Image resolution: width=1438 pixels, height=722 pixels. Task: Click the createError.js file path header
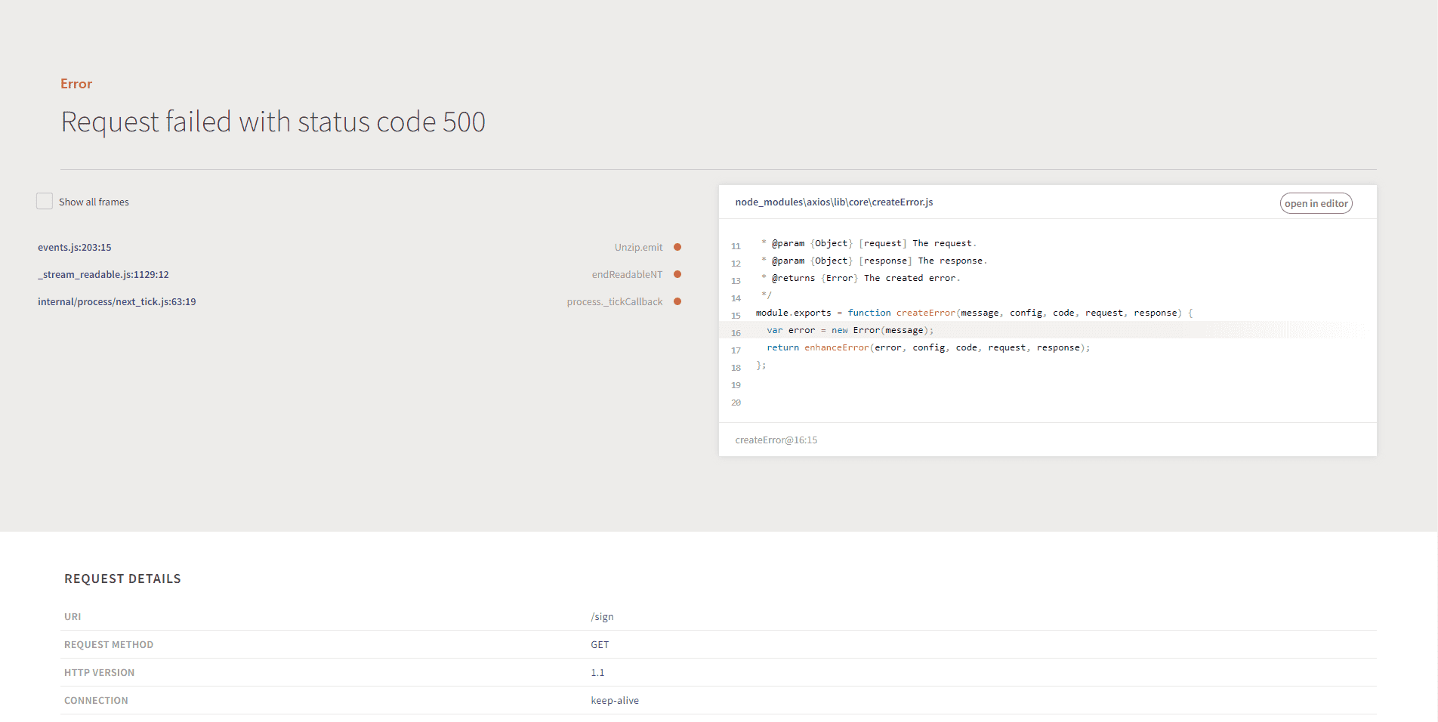[834, 202]
